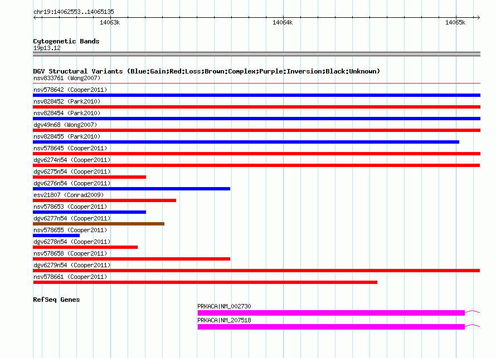Click the dgv6277n54 (Cooper2011) label
This screenshot has height=358, width=496.
coord(72,218)
